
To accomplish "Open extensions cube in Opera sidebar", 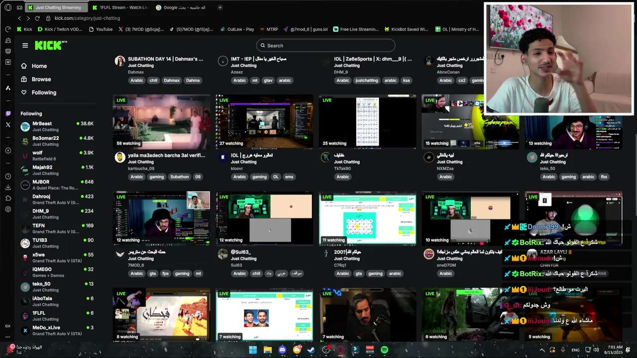I will click(x=8, y=198).
